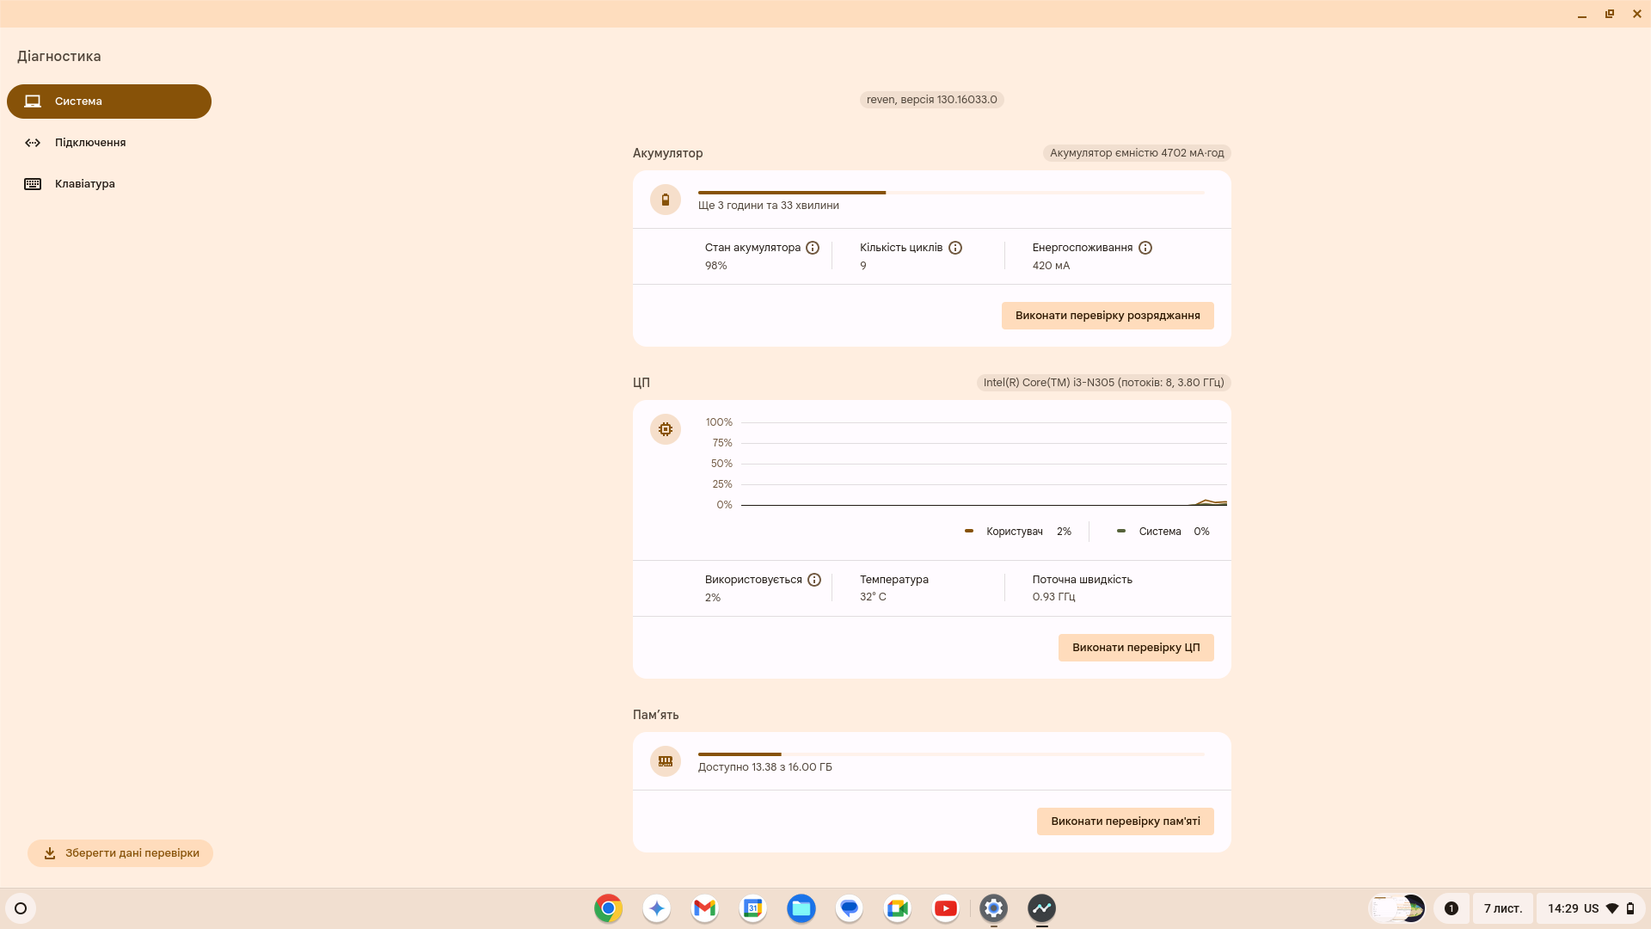The width and height of the screenshot is (1651, 929).
Task: Click info icon beside Використовується
Action: [x=814, y=580]
